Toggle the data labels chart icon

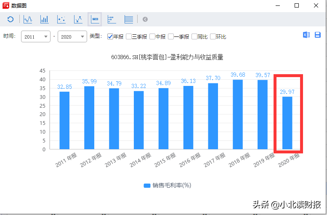95,19
